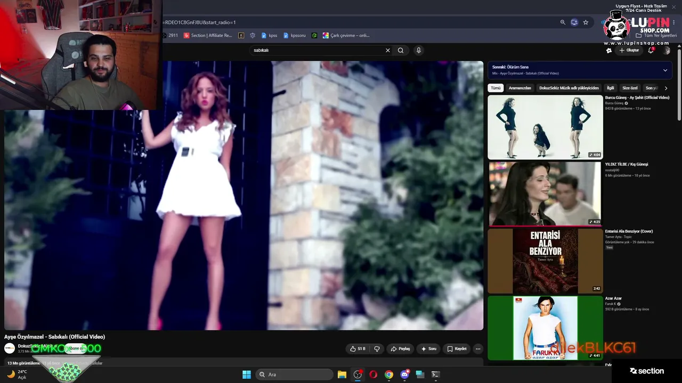
Task: Select the 'DokuzSekiz Müzik adlı yükleyiciden' chip
Action: point(569,88)
